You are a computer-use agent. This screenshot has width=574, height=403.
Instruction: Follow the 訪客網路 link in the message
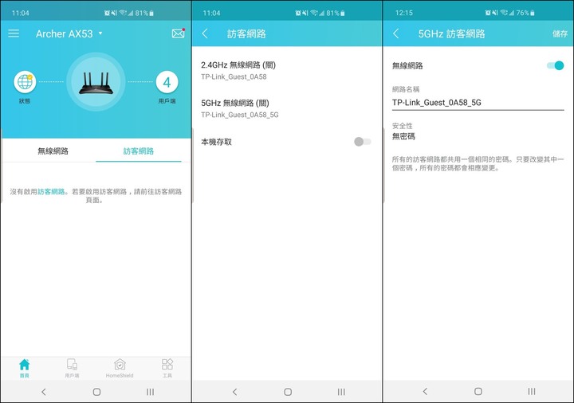(x=51, y=192)
